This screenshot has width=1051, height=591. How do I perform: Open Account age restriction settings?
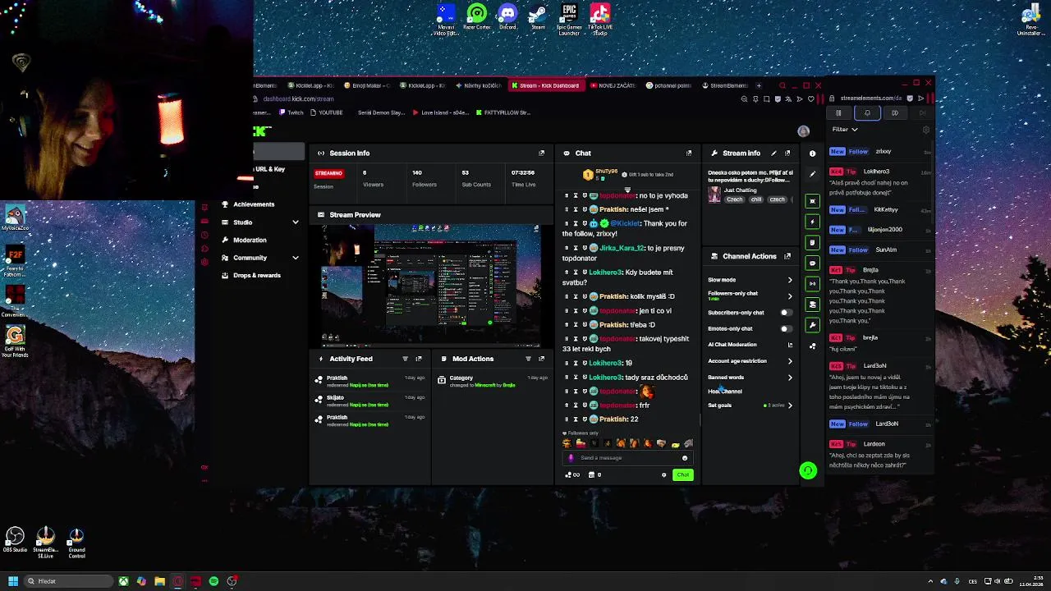coord(750,361)
